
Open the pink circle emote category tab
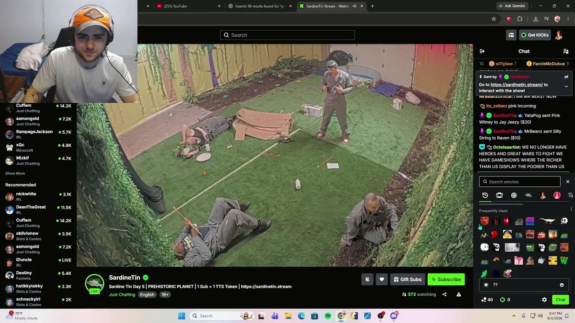coord(557,195)
